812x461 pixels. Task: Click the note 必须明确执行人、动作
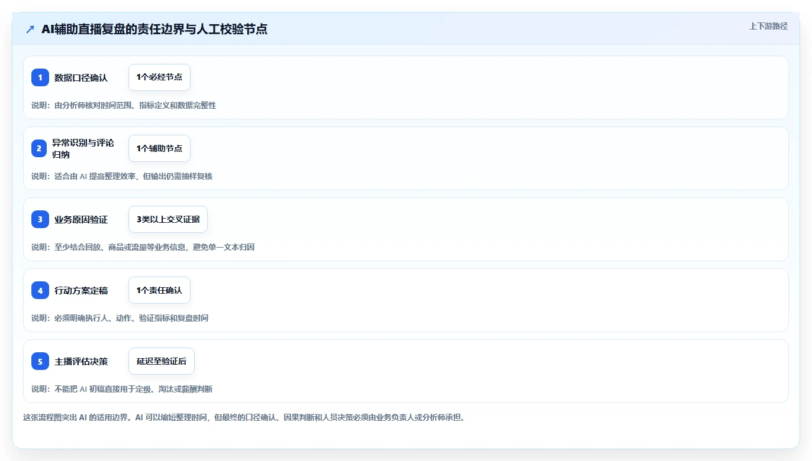tap(120, 318)
